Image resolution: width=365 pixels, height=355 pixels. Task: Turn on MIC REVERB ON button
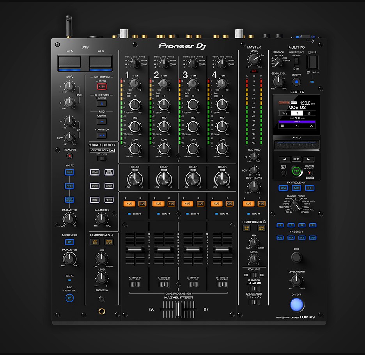click(x=69, y=242)
